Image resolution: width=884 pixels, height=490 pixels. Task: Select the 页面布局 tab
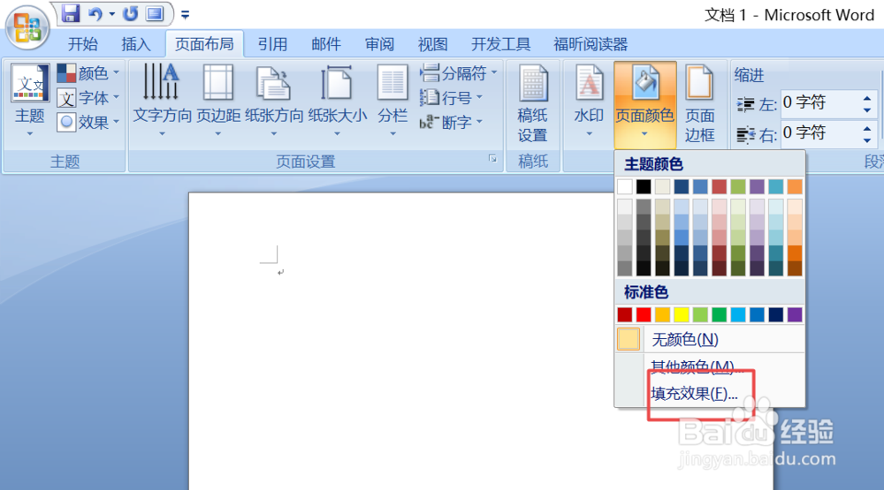[204, 44]
